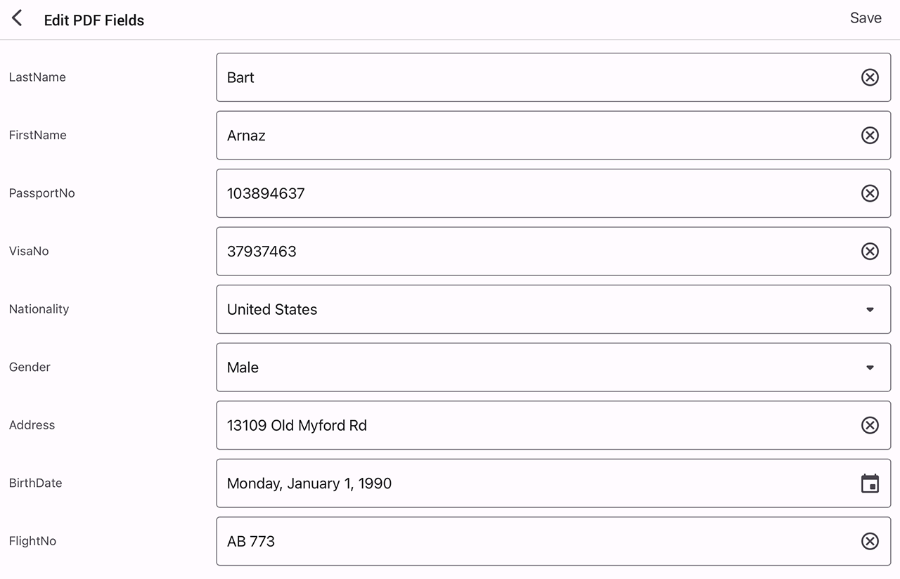Screen dimensions: 900x579
Task: Save the edited PDF fields
Action: [x=866, y=18]
